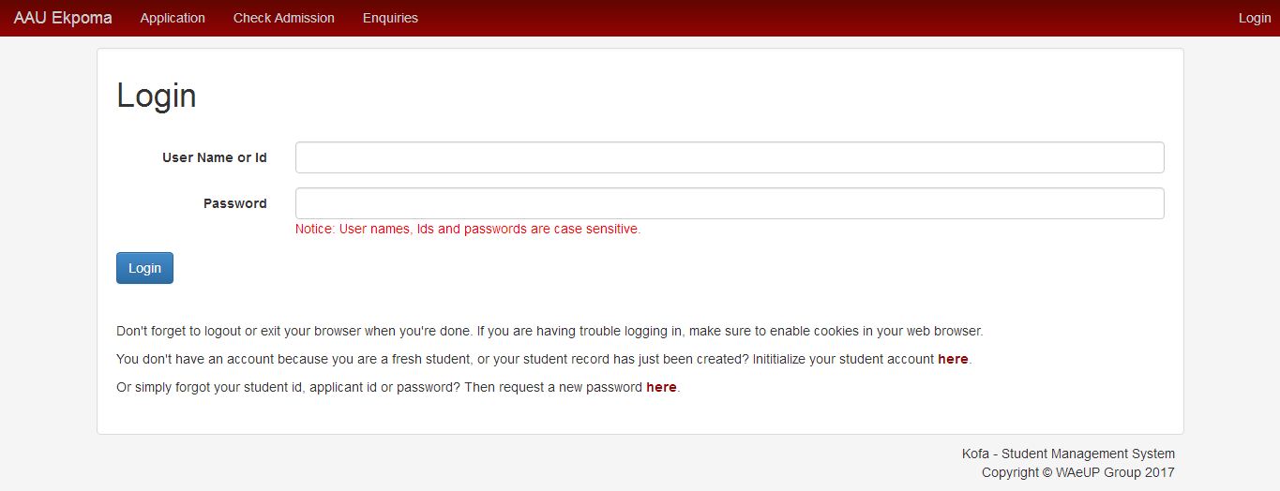Click the red case sensitive notice text
Viewport: 1280px width, 491px height.
point(467,229)
